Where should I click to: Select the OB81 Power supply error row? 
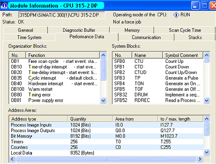click(x=54, y=100)
